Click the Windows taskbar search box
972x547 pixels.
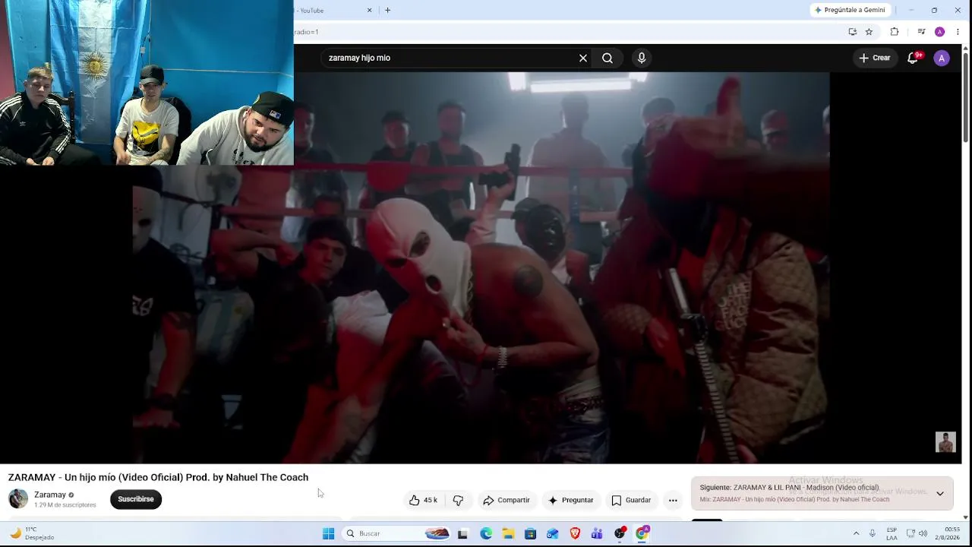[396, 533]
